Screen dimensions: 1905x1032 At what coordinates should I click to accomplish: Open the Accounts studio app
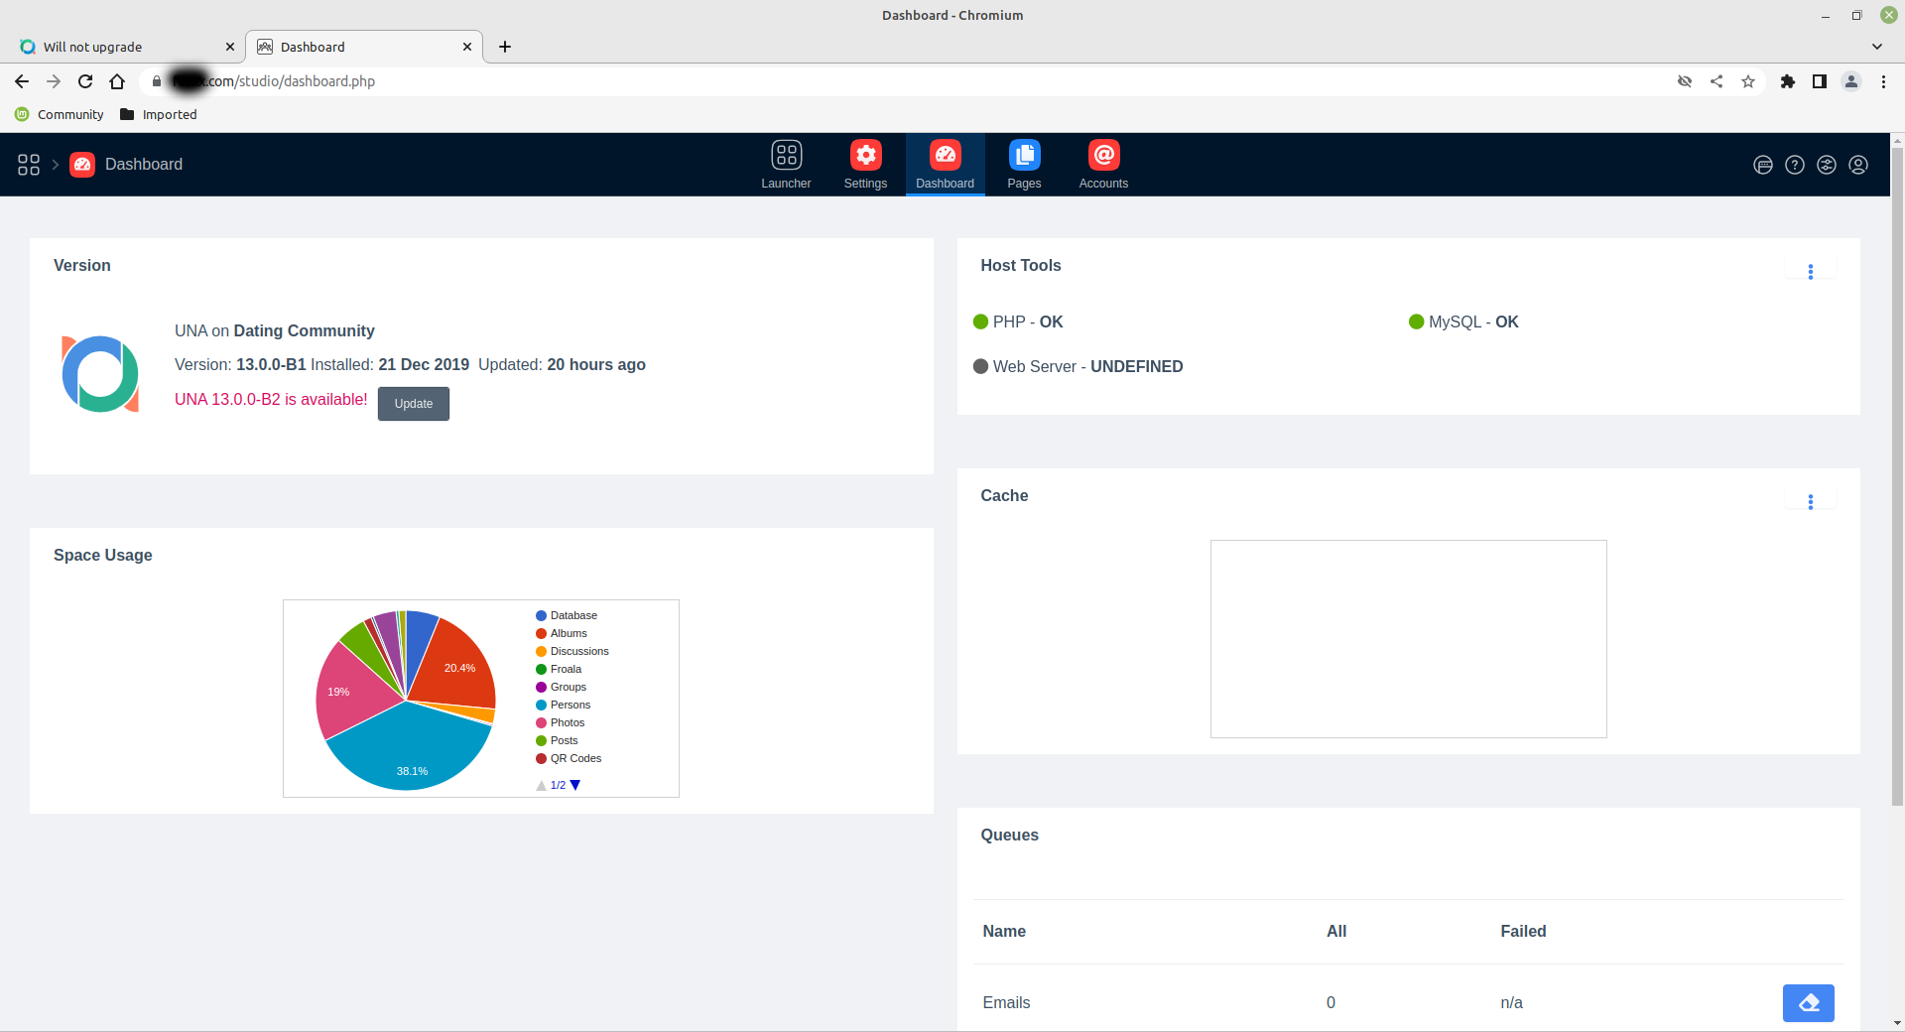(1103, 164)
